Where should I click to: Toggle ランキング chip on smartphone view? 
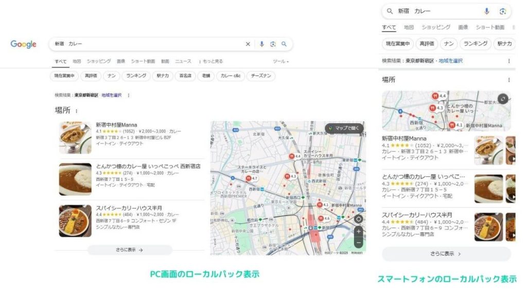pyautogui.click(x=475, y=44)
